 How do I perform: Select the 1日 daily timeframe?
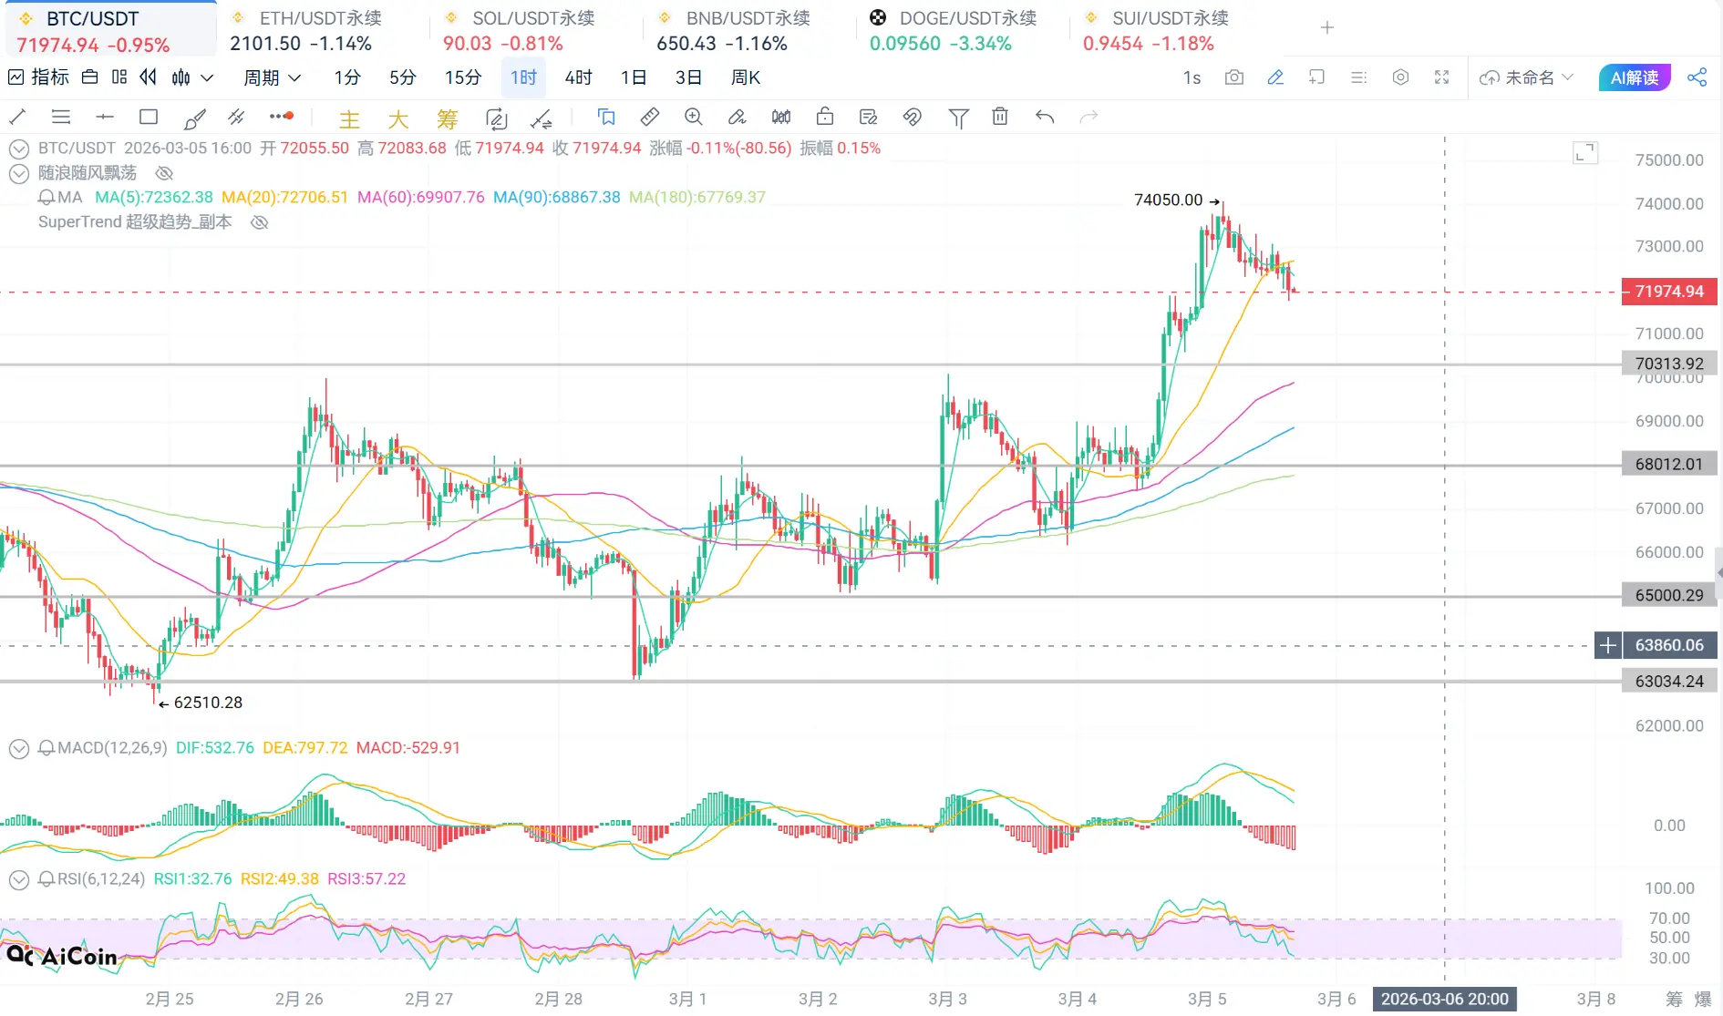coord(634,77)
